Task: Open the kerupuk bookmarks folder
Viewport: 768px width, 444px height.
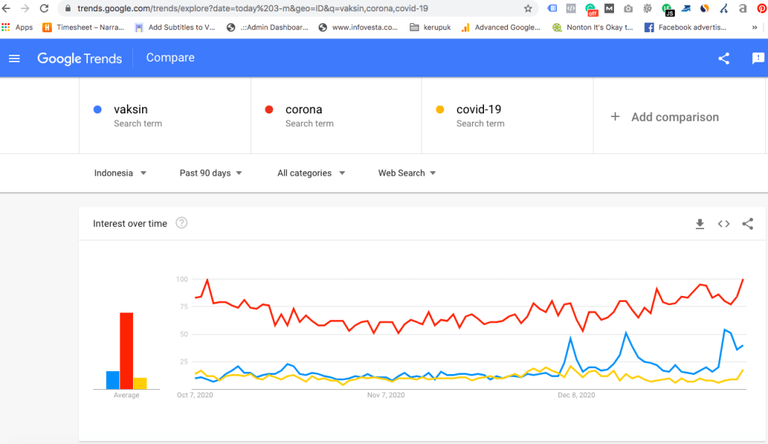Action: (x=432, y=27)
